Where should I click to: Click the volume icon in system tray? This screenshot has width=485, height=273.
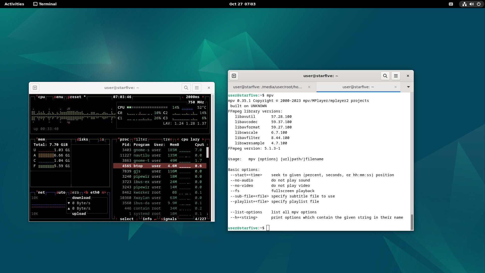[471, 4]
